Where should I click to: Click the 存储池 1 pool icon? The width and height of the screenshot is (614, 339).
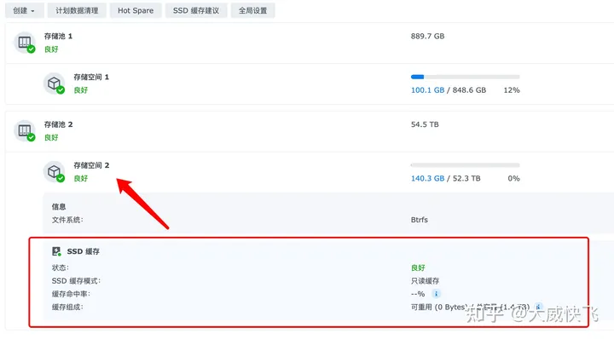[x=25, y=43]
